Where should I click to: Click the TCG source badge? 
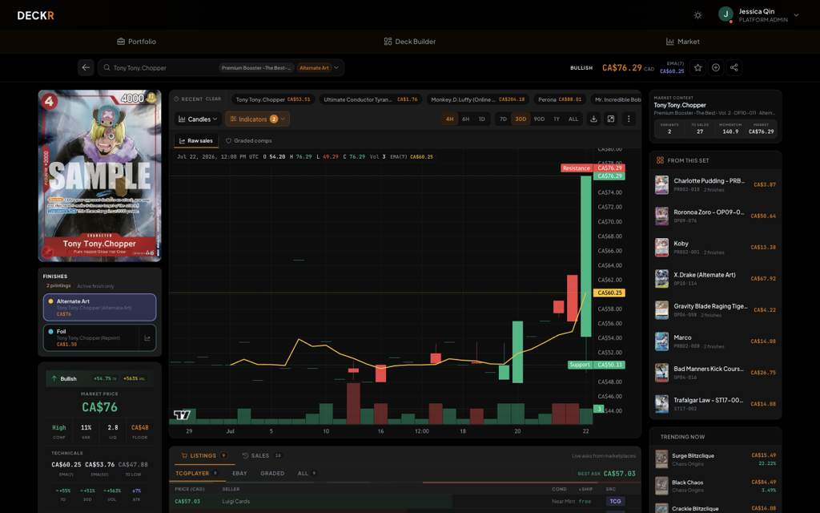615,501
